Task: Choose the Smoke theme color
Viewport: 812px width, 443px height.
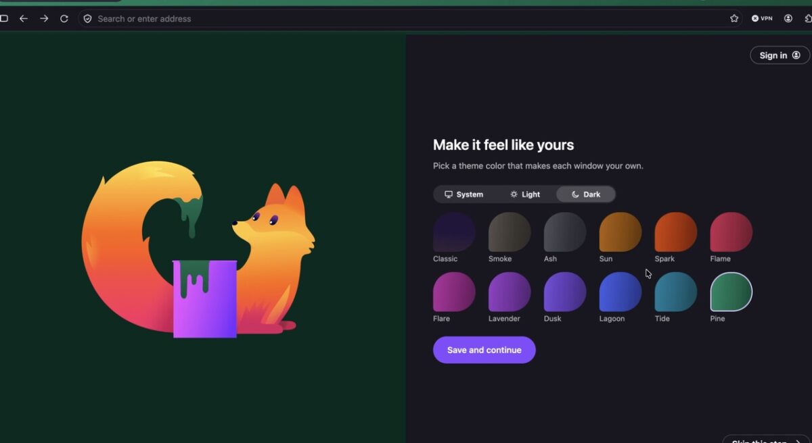Action: point(510,232)
